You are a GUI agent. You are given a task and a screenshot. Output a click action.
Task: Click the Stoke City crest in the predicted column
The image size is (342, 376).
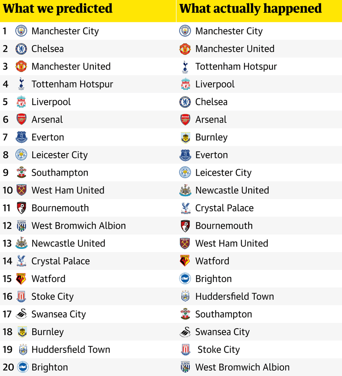tap(21, 297)
